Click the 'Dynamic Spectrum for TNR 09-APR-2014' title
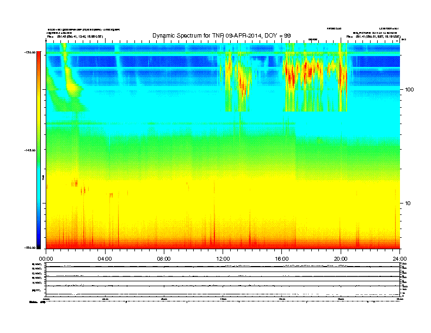The width and height of the screenshot is (431, 333). point(221,35)
